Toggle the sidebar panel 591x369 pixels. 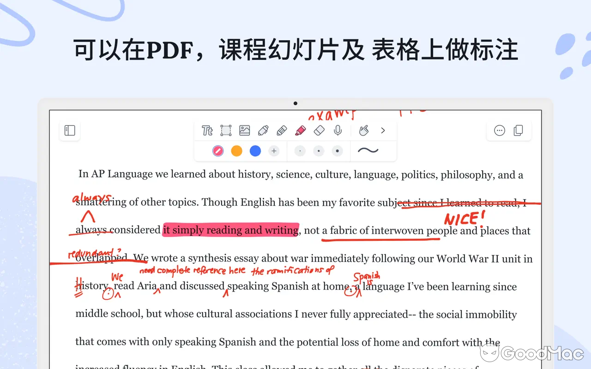point(70,131)
